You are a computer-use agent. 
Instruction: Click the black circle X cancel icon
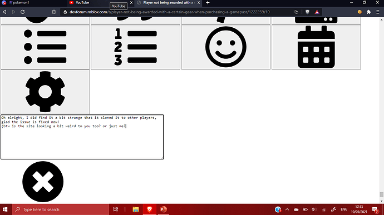click(x=43, y=182)
